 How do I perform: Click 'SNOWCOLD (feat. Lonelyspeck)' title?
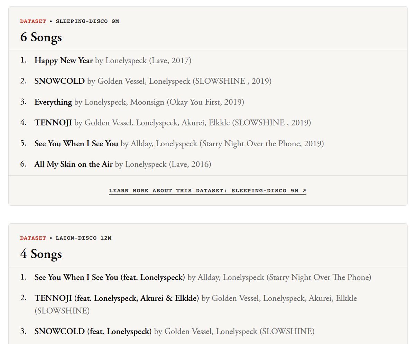point(93,331)
